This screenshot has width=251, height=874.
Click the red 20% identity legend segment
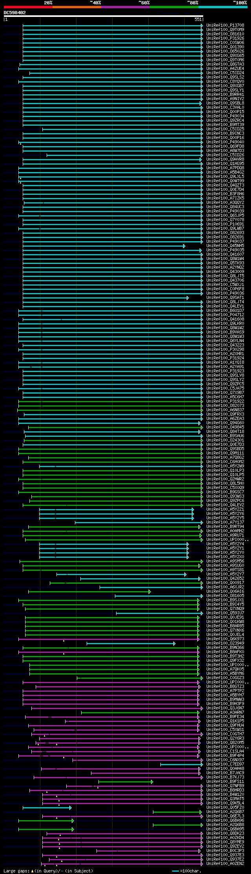28,7
